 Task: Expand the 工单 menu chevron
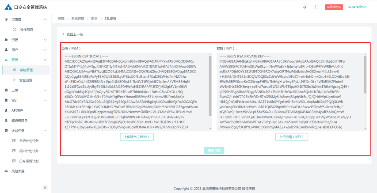46,90
